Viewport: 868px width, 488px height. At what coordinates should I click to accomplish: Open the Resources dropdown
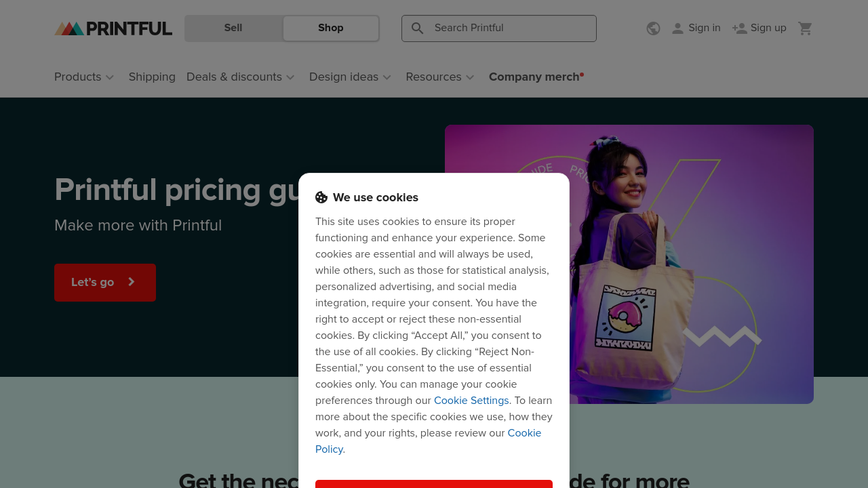tap(440, 77)
